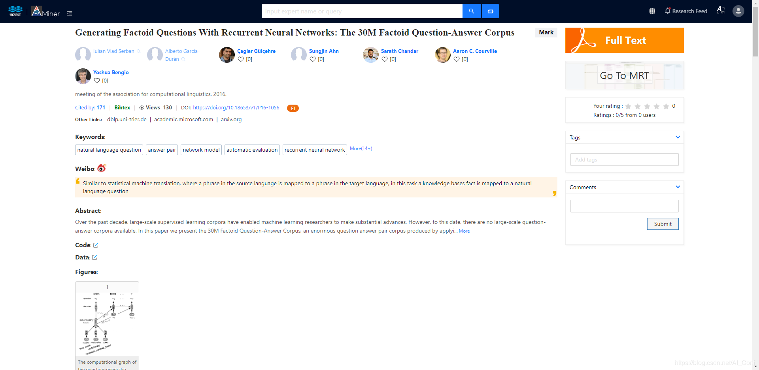
Task: Open the hamburger menu next to AMiner
Action: (x=70, y=13)
